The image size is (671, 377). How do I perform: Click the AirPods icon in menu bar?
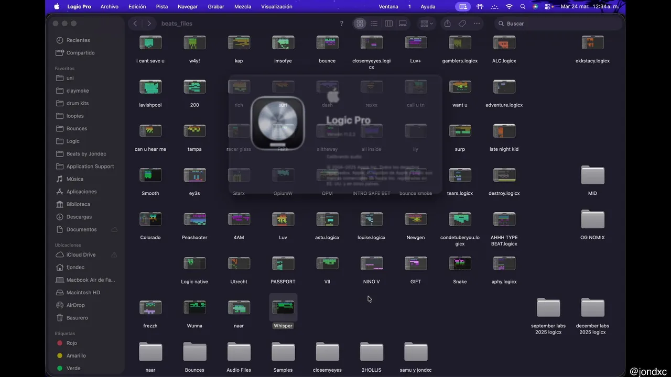pos(480,6)
